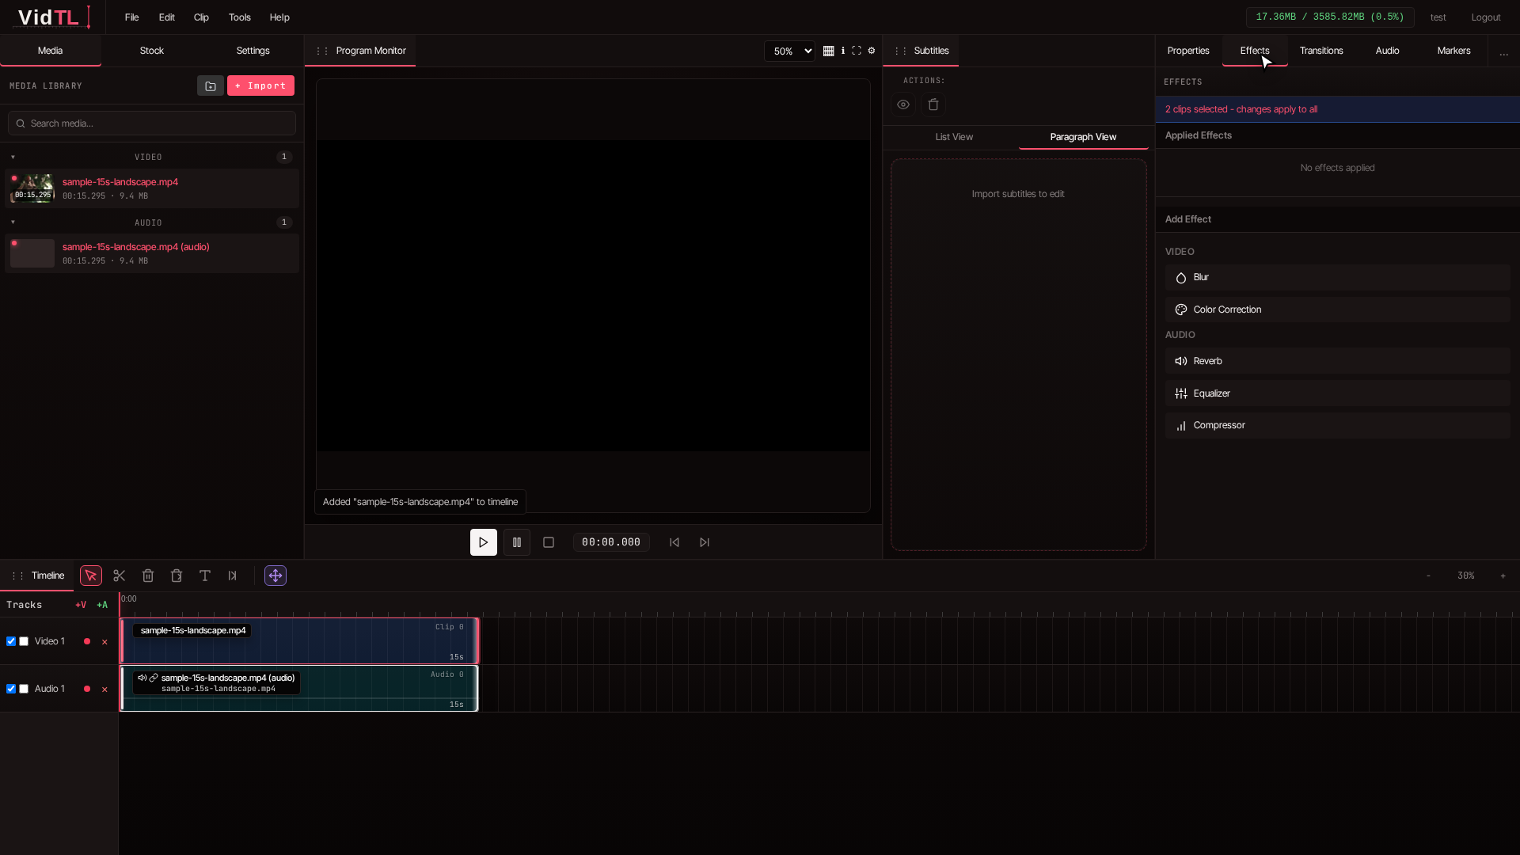Click the drag handle of Timeline panel

(x=17, y=576)
